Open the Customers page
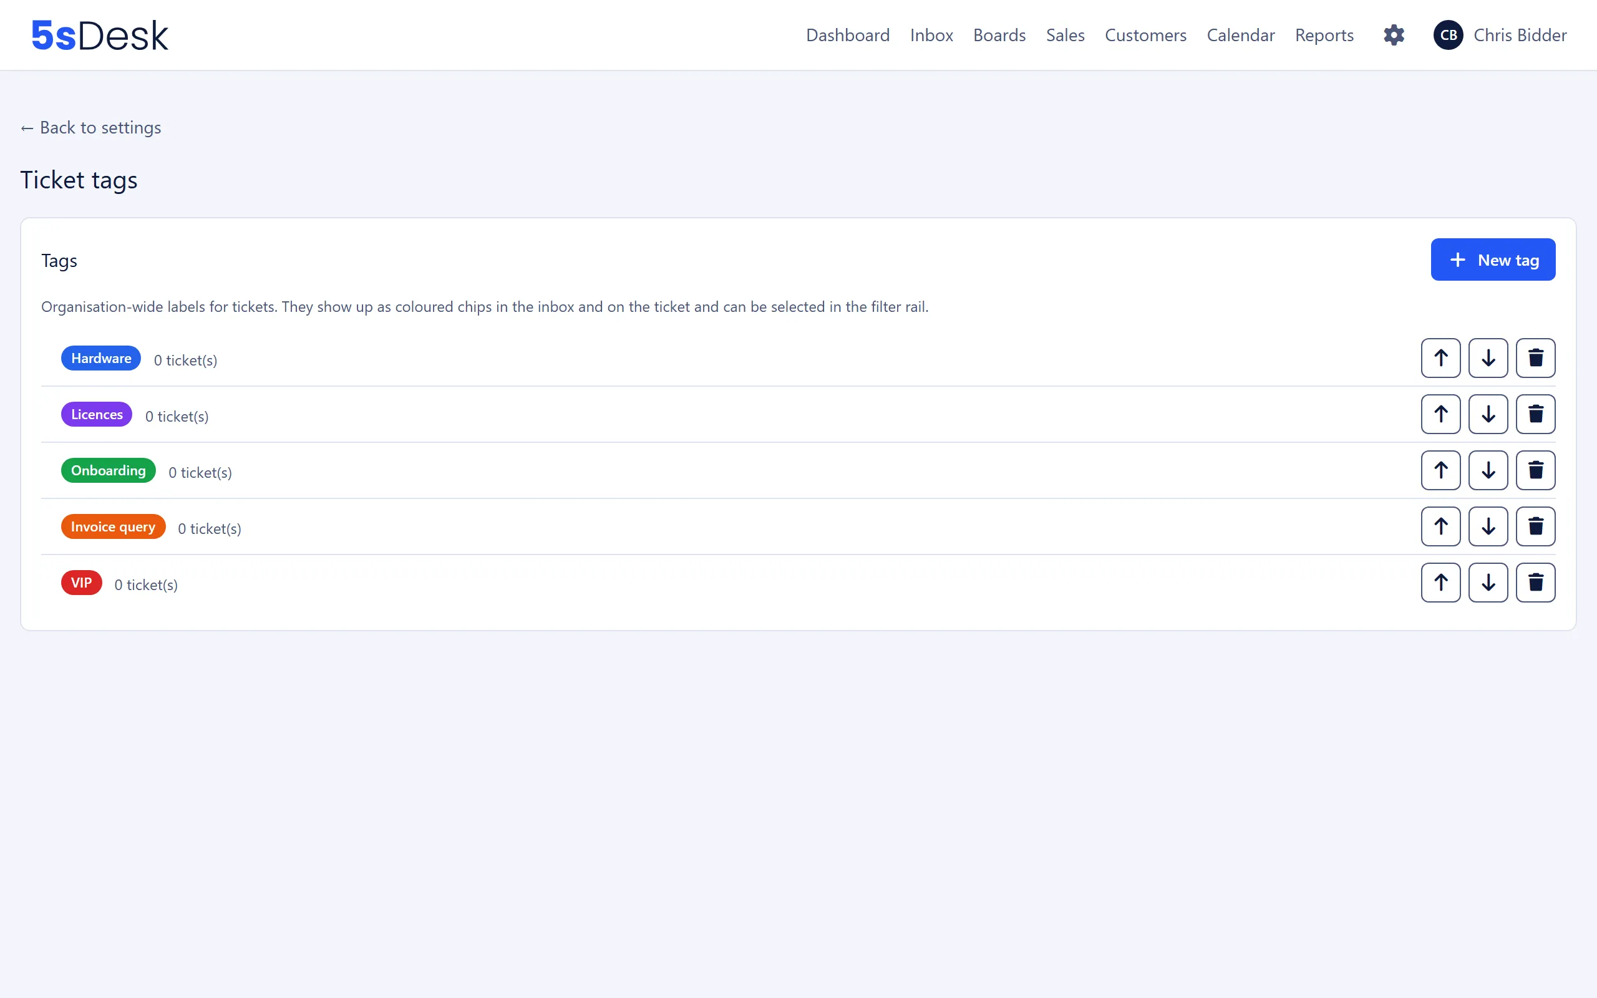 click(1145, 35)
